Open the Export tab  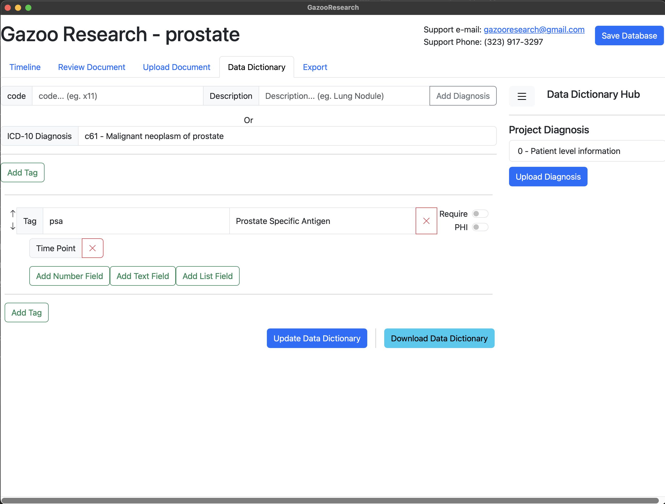pyautogui.click(x=315, y=67)
